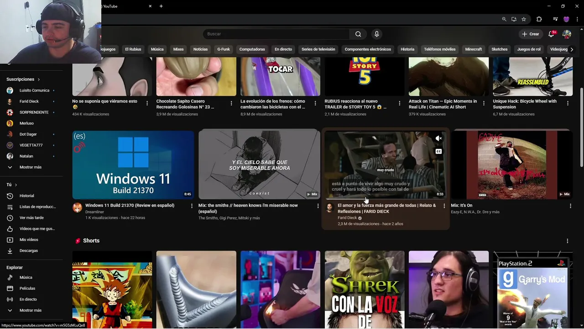Open En directo under Explorar
This screenshot has height=329, width=584.
[x=31, y=299]
